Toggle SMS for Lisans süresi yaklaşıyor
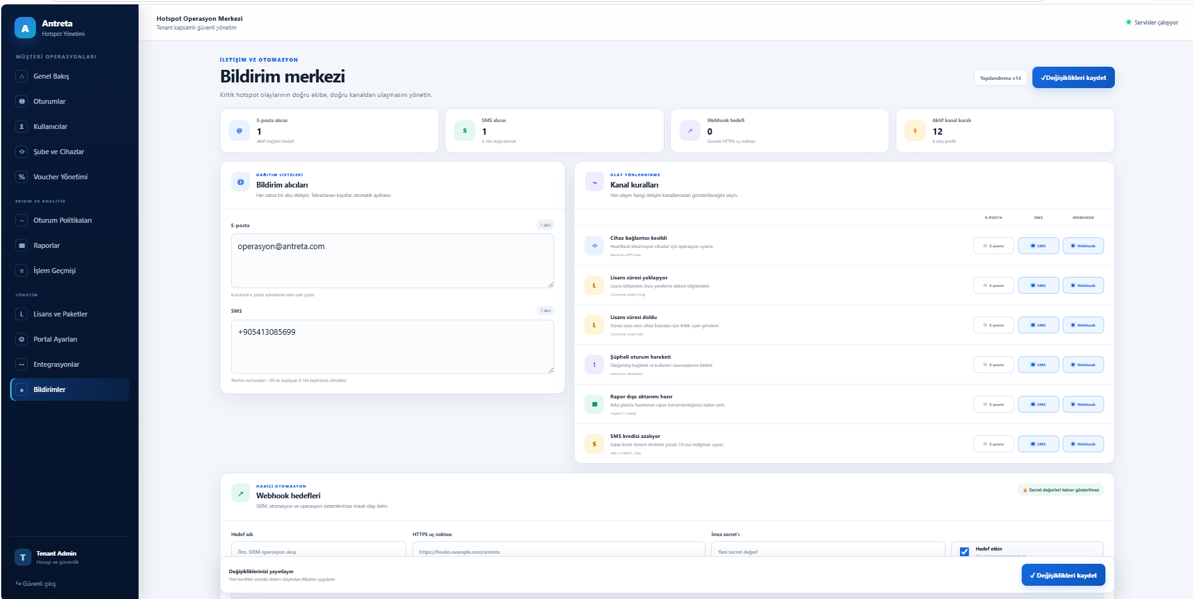The width and height of the screenshot is (1193, 599). point(1038,286)
